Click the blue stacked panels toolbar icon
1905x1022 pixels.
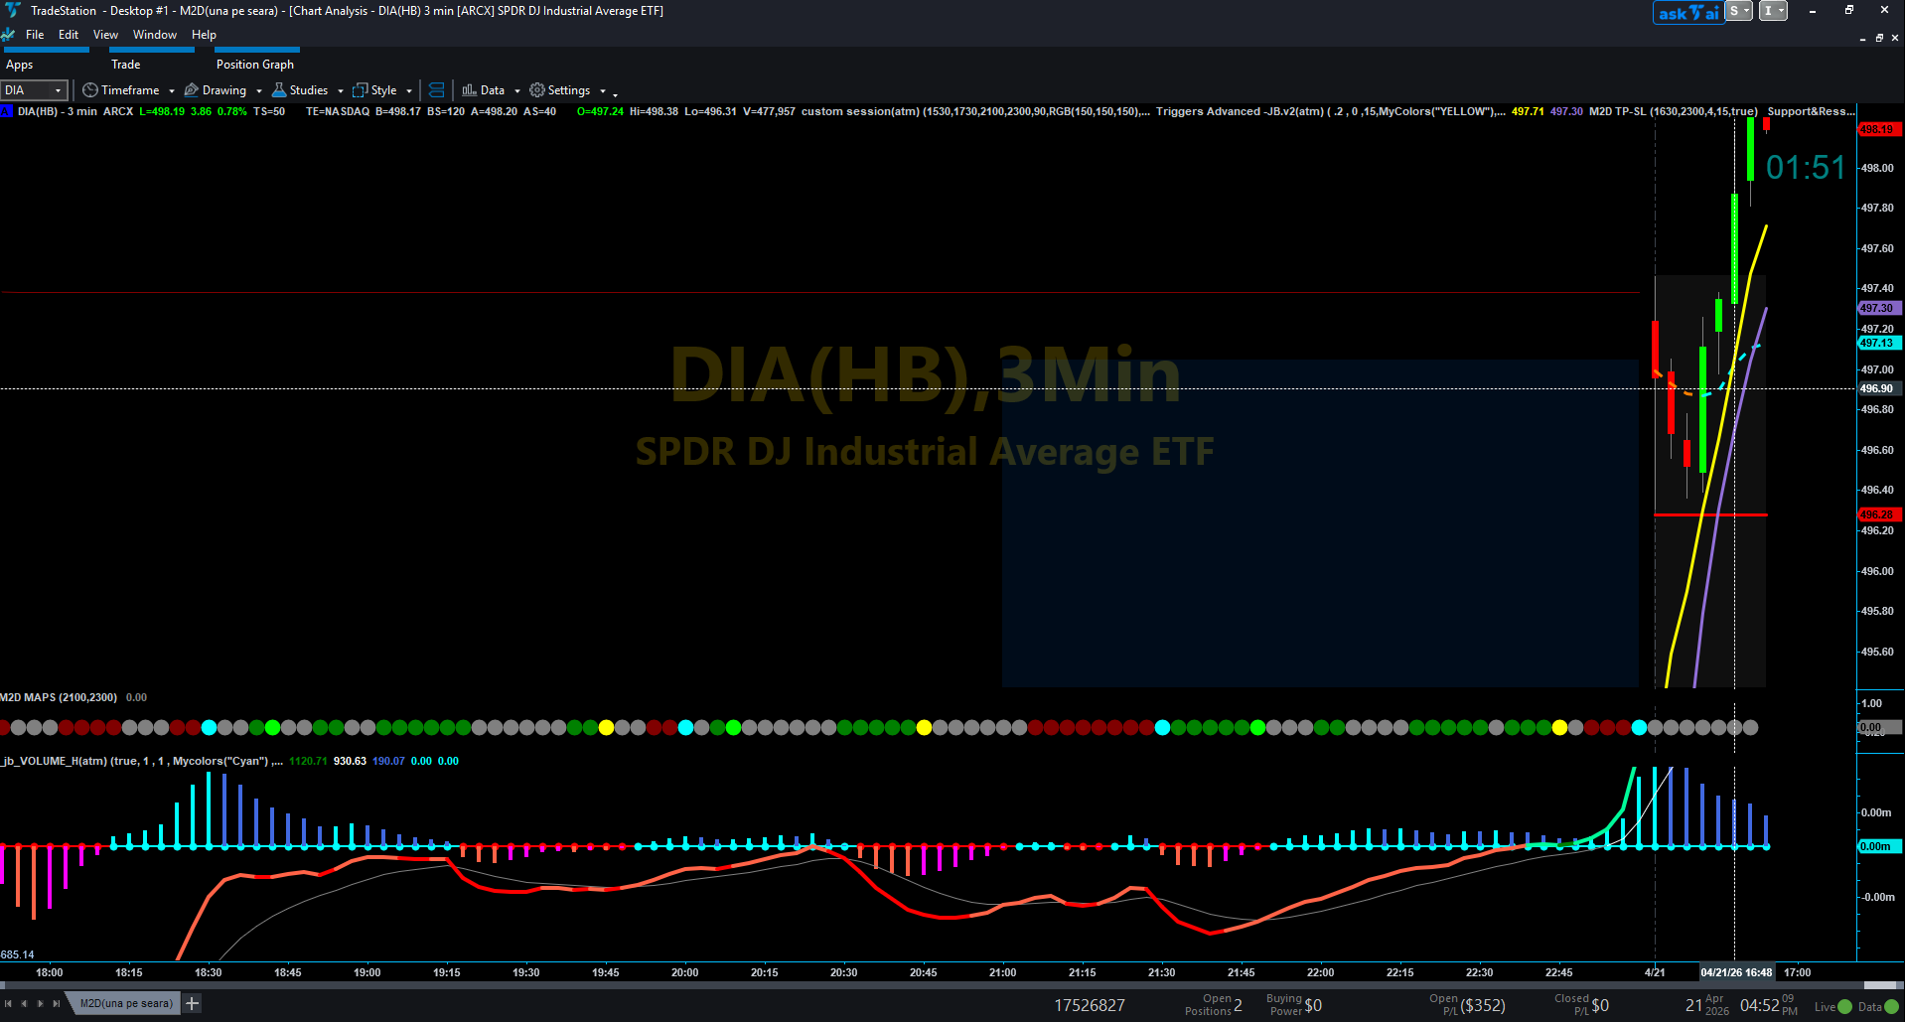436,90
